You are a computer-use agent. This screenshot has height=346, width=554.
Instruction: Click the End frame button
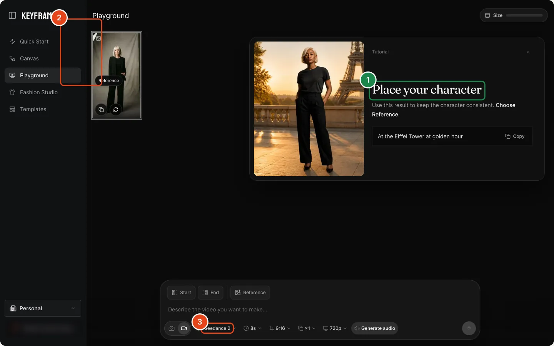click(210, 293)
